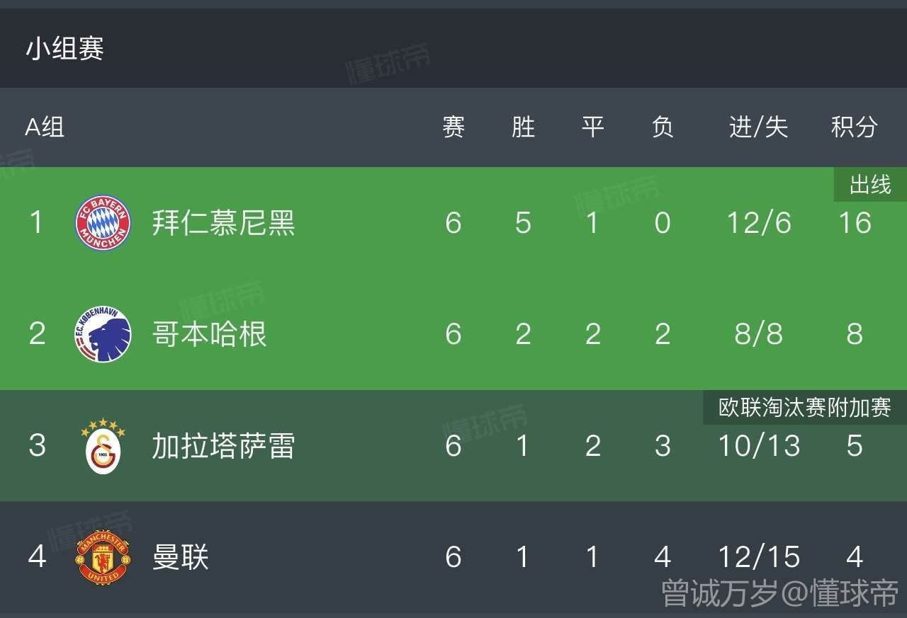Click the 积分 column header

(854, 127)
